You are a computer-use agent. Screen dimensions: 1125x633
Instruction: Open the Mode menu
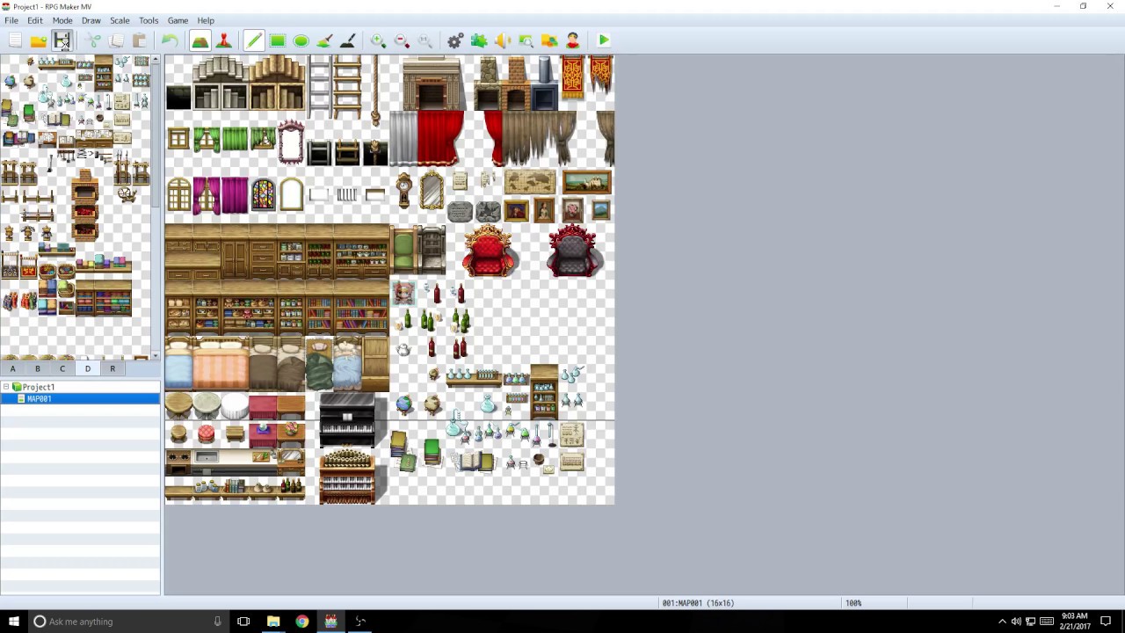coord(62,20)
